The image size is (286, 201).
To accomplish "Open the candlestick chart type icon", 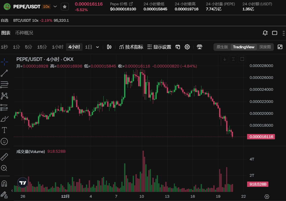I will click(109, 47).
